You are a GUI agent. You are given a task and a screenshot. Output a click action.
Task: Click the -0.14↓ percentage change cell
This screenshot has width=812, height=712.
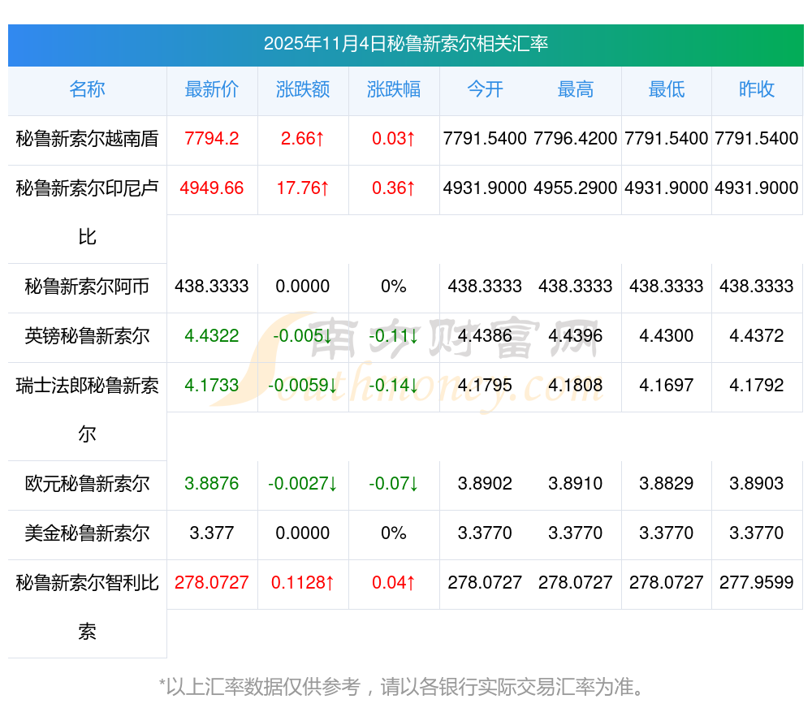(394, 386)
